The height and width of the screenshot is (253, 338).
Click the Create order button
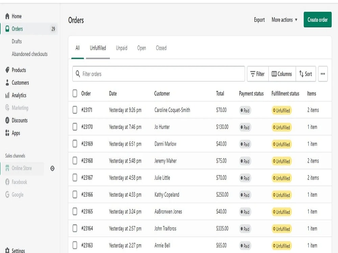pyautogui.click(x=317, y=20)
